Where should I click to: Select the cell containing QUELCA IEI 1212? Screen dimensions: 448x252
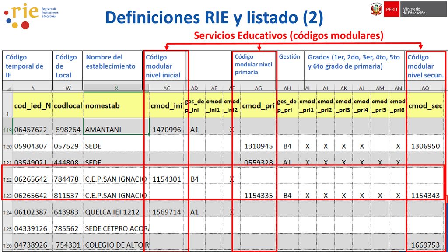click(x=116, y=209)
